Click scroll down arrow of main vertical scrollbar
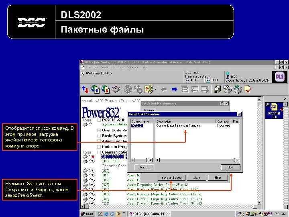 click(259, 203)
